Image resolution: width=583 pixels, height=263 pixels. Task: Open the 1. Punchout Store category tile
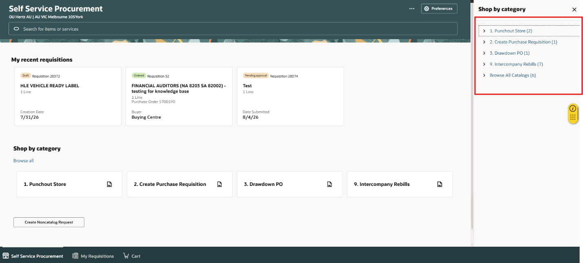click(x=69, y=184)
